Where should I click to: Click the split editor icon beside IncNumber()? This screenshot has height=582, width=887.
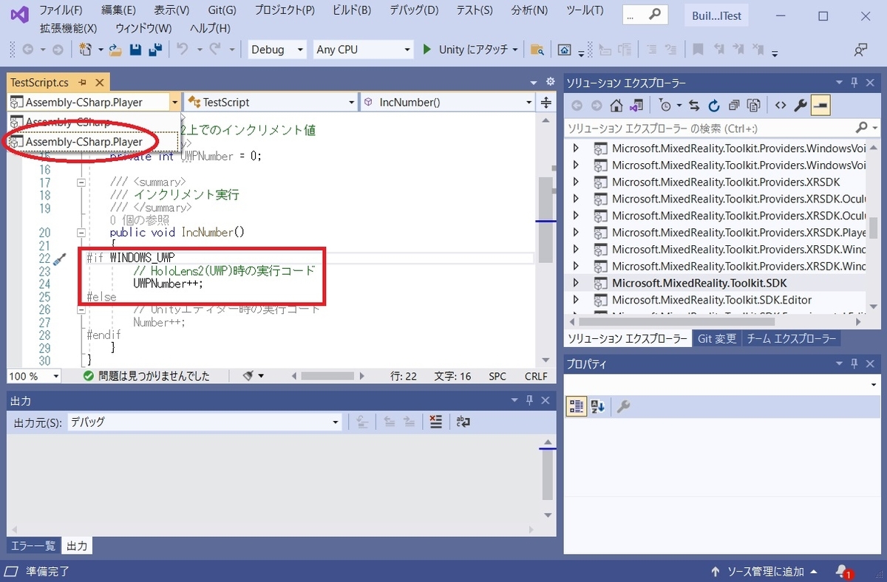[x=546, y=102]
